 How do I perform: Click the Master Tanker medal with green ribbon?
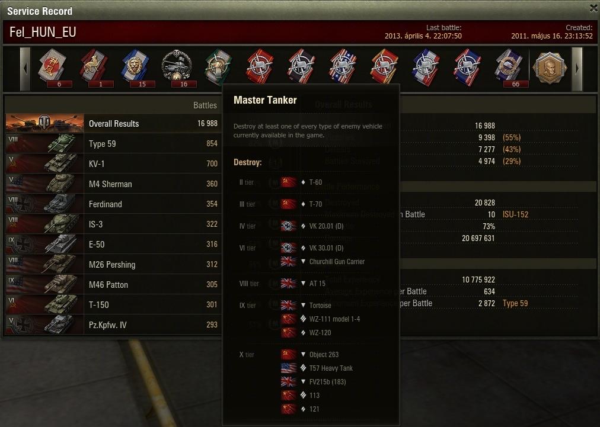pyautogui.click(x=218, y=66)
